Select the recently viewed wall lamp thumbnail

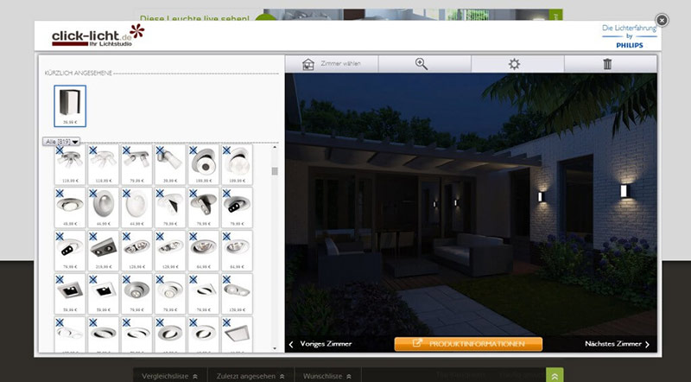[x=70, y=105]
